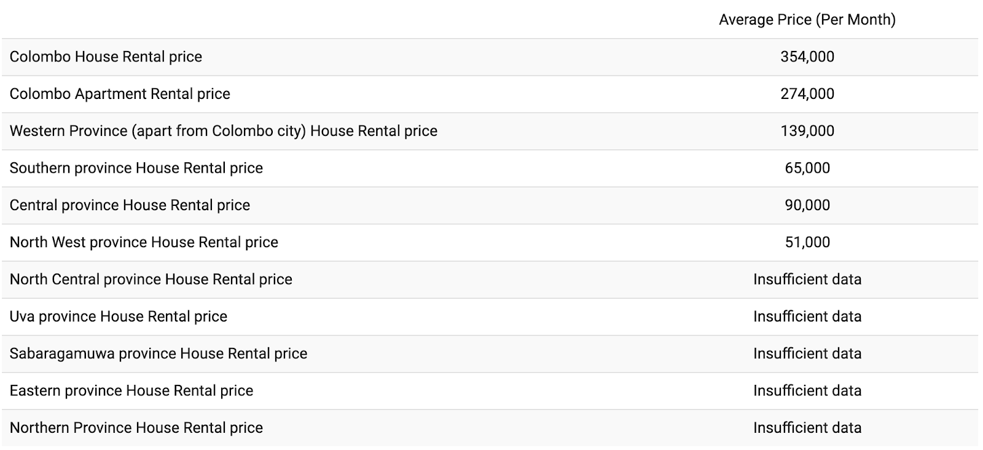Select the Western Province House Rental price label
Image resolution: width=983 pixels, height=450 pixels.
click(x=224, y=131)
